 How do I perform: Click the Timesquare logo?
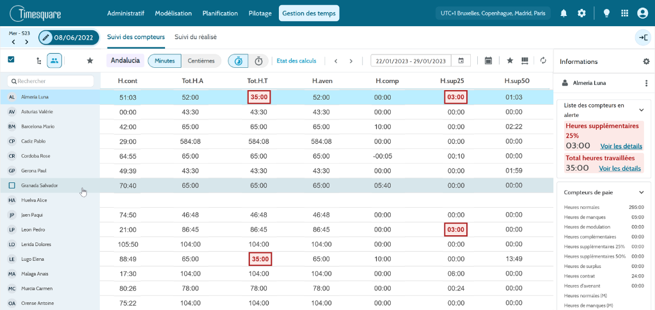[x=36, y=13]
